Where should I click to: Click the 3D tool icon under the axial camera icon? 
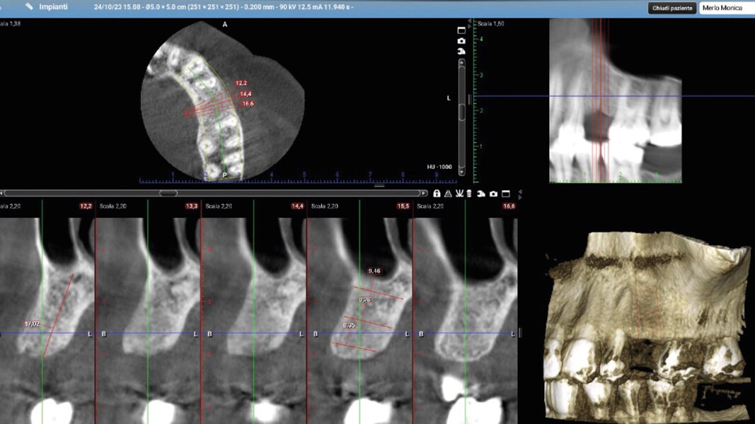click(461, 50)
